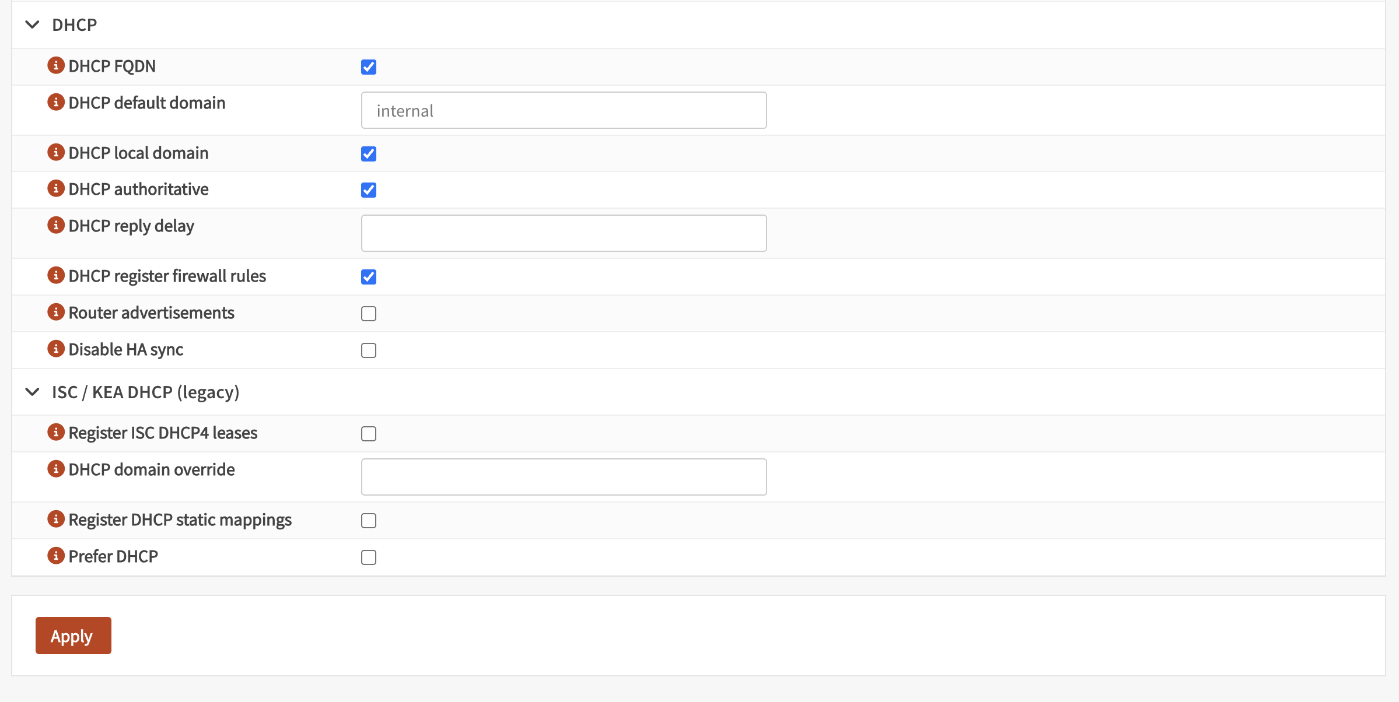Viewport: 1399px width, 702px height.
Task: Show help for DHCP default domain
Action: (55, 102)
